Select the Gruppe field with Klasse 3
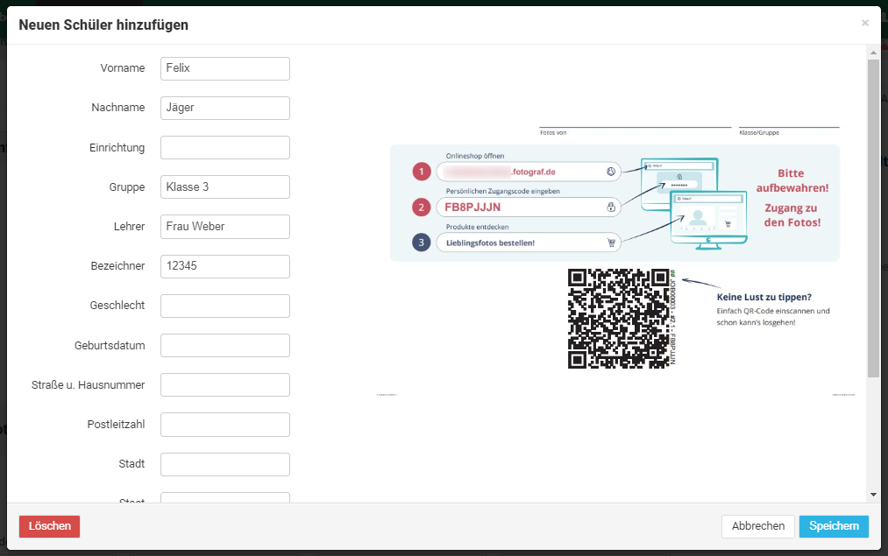This screenshot has width=888, height=556. [224, 187]
